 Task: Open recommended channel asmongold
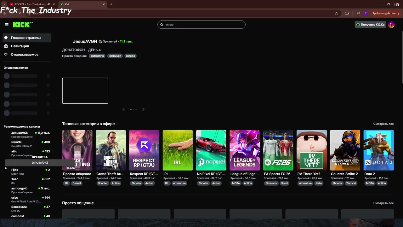click(27, 190)
